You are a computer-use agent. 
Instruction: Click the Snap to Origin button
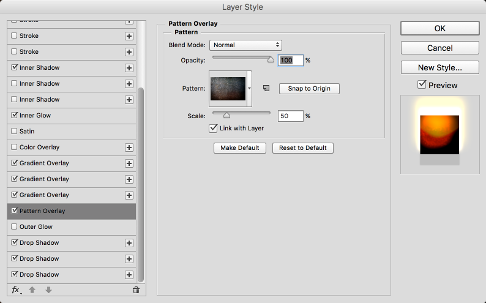309,89
